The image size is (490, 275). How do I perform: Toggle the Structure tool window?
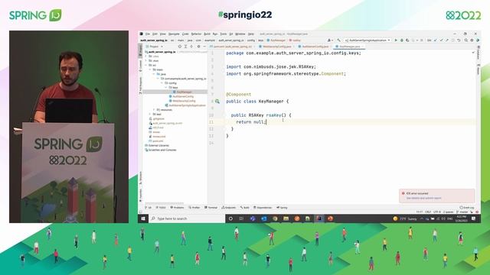pos(140,178)
